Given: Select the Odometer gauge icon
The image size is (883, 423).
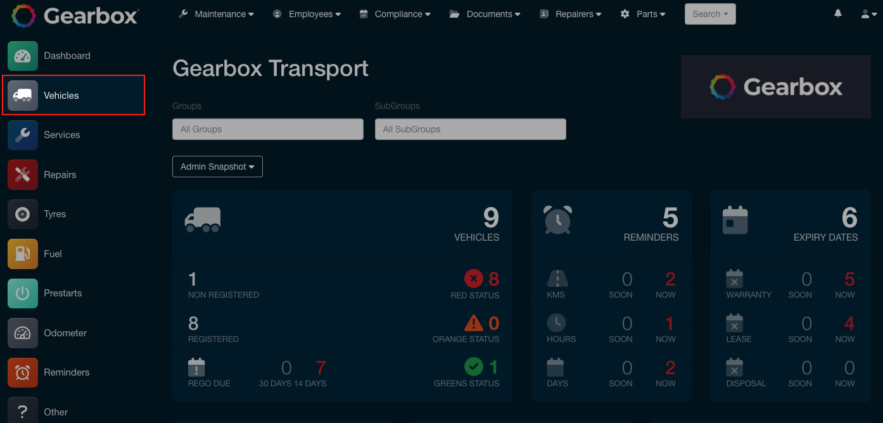Looking at the screenshot, I should click(23, 333).
